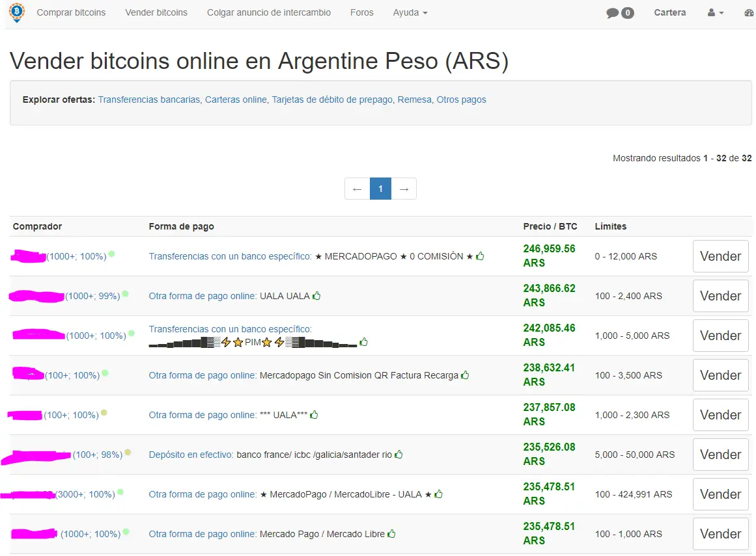Open Depósito en efectivo link
This screenshot has height=556, width=756.
coord(191,455)
